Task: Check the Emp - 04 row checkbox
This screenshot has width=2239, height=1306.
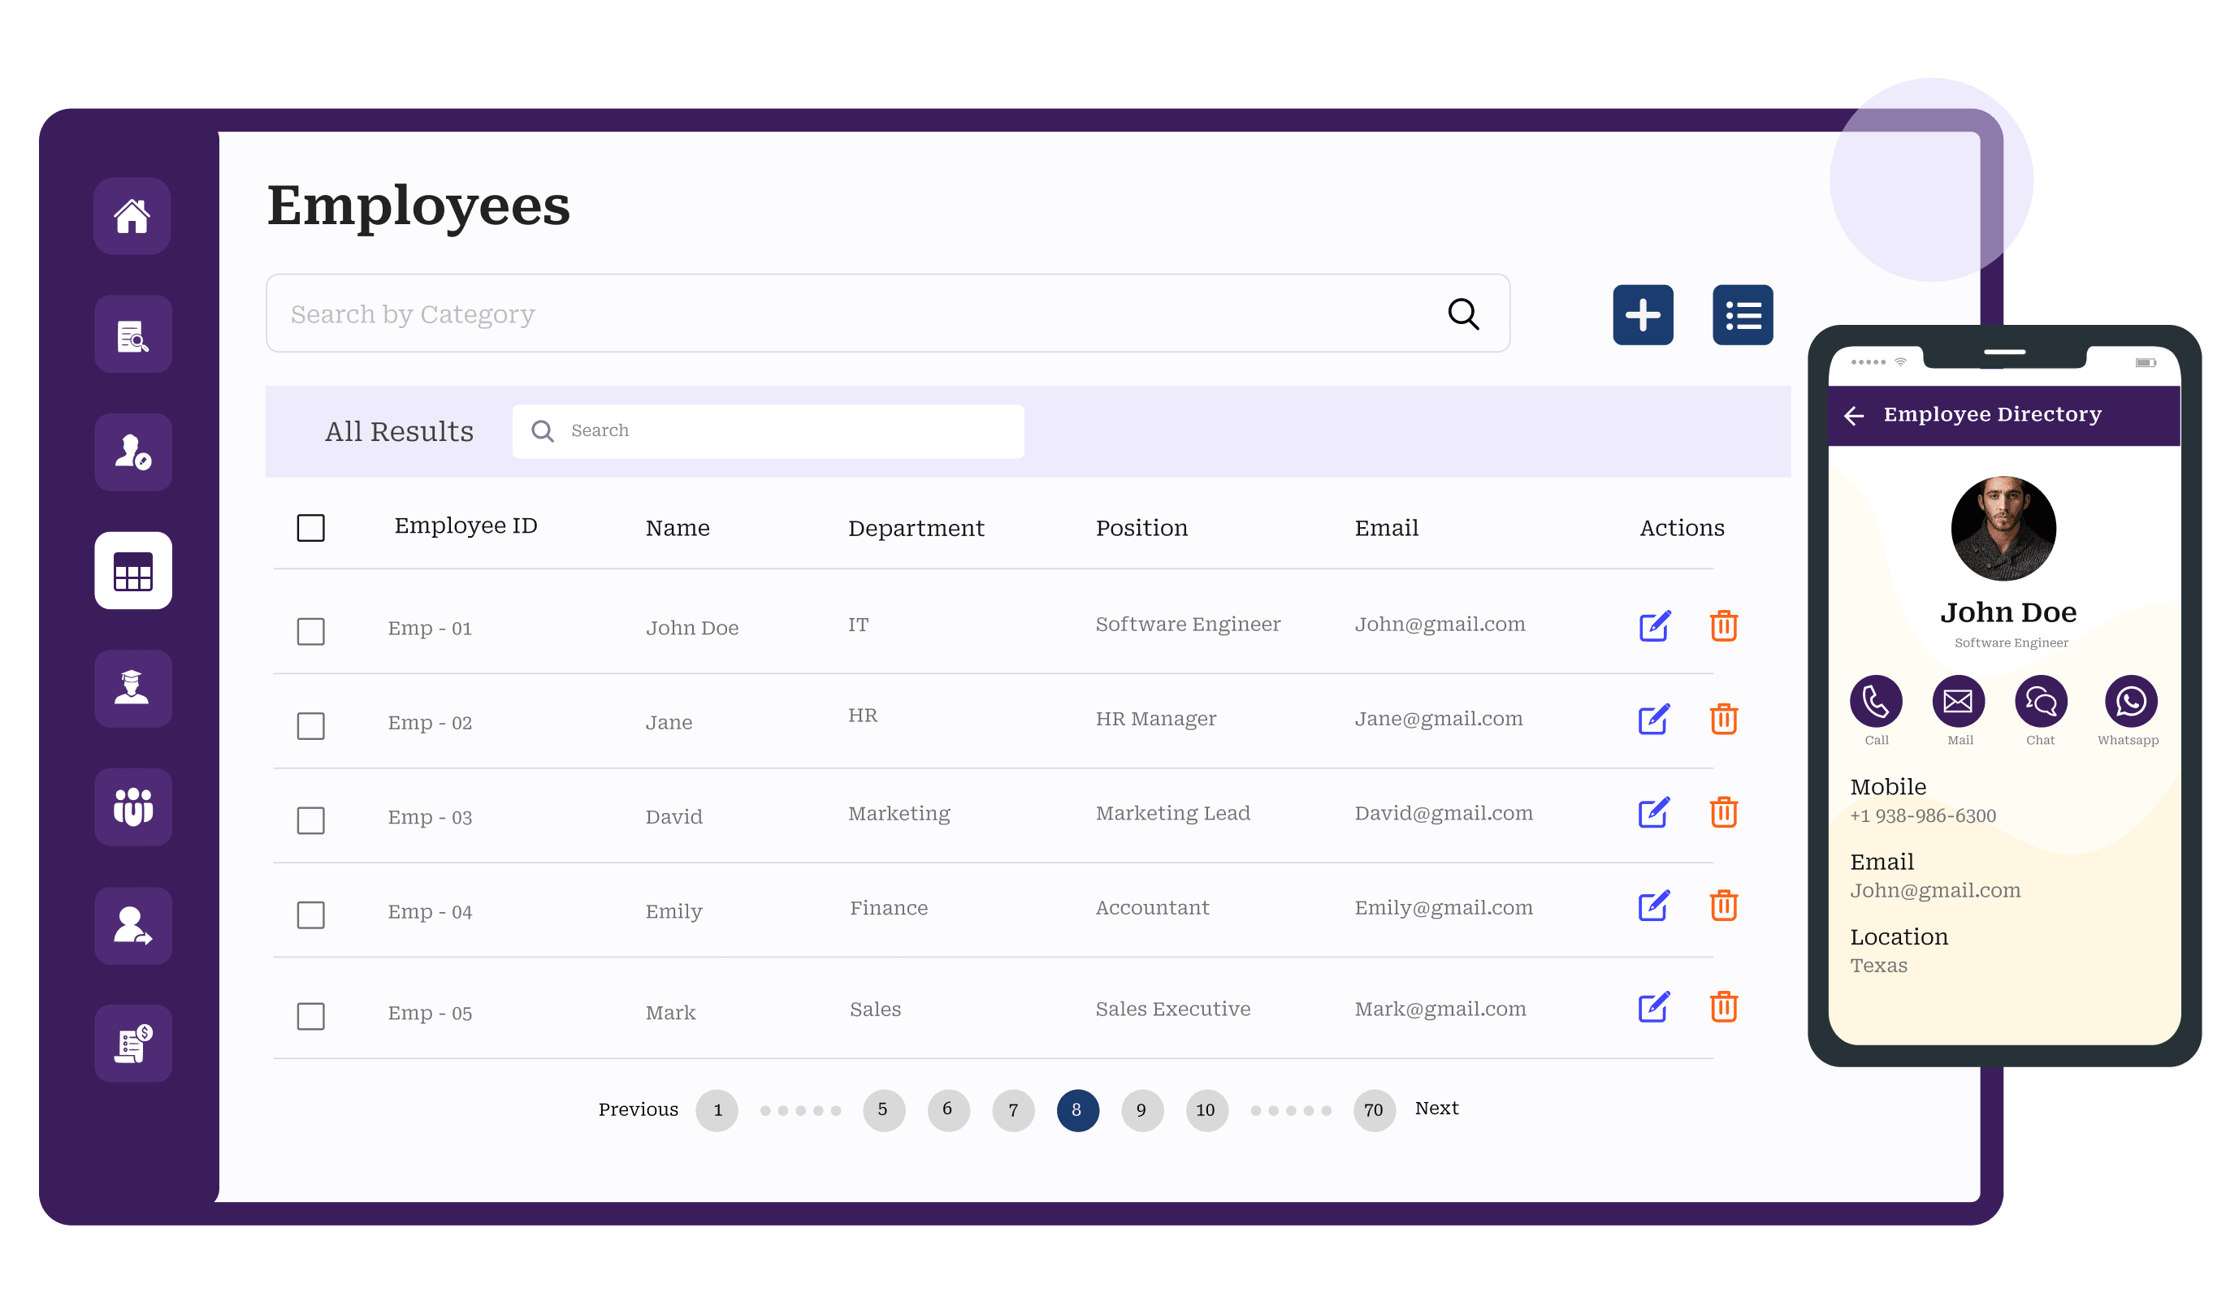Action: tap(310, 915)
